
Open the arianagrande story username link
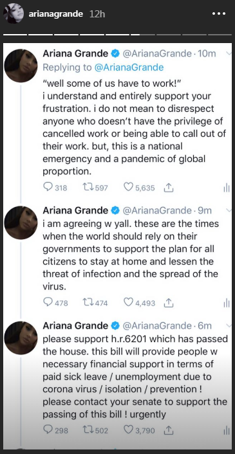tap(55, 14)
